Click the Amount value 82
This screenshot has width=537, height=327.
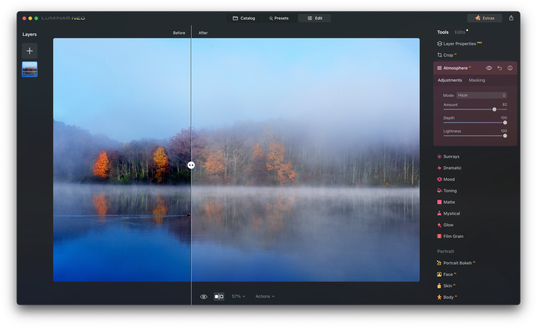(504, 104)
